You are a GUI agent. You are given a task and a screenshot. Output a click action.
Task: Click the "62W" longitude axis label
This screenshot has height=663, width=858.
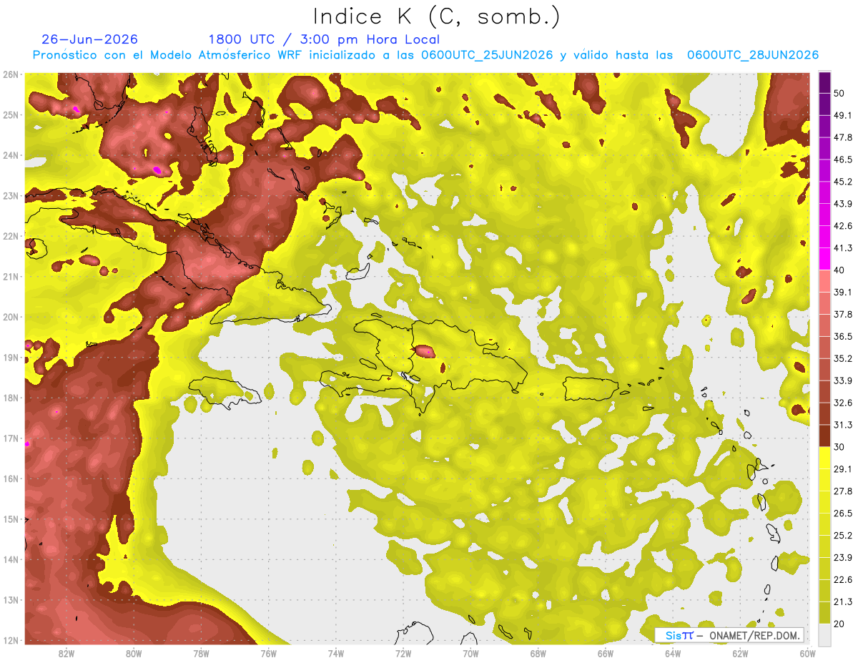[x=740, y=653]
